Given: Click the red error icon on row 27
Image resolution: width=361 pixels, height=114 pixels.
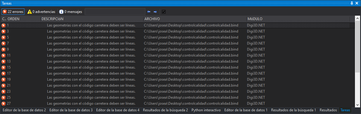Looking at the screenshot, I should [3, 103].
